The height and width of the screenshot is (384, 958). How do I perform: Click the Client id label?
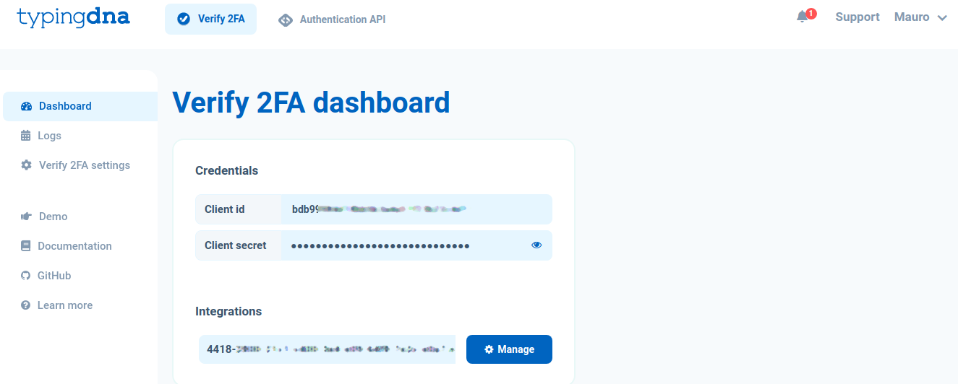point(225,209)
